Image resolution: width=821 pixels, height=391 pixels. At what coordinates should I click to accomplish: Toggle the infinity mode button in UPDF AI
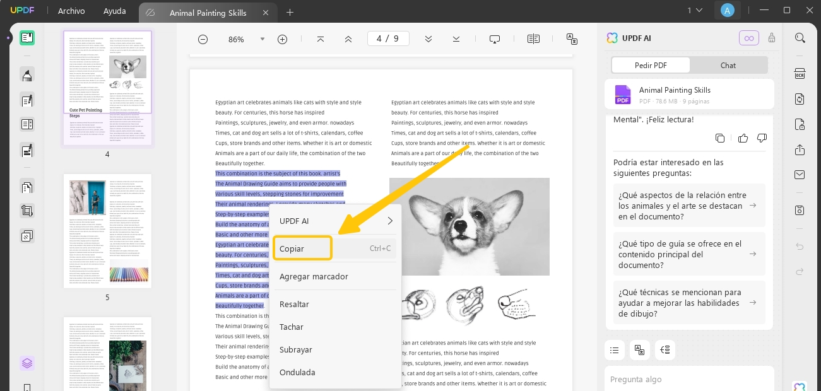[749, 38]
